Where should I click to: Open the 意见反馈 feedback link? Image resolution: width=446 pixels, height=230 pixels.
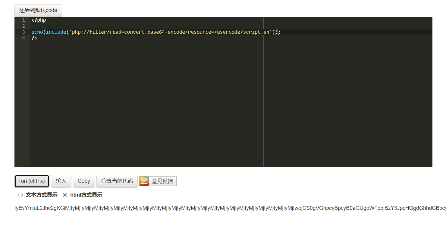click(x=158, y=181)
